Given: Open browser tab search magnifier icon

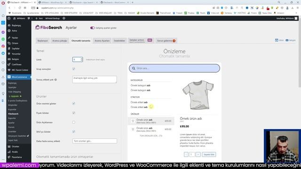Looking at the screenshot, I should [x=279, y=2].
